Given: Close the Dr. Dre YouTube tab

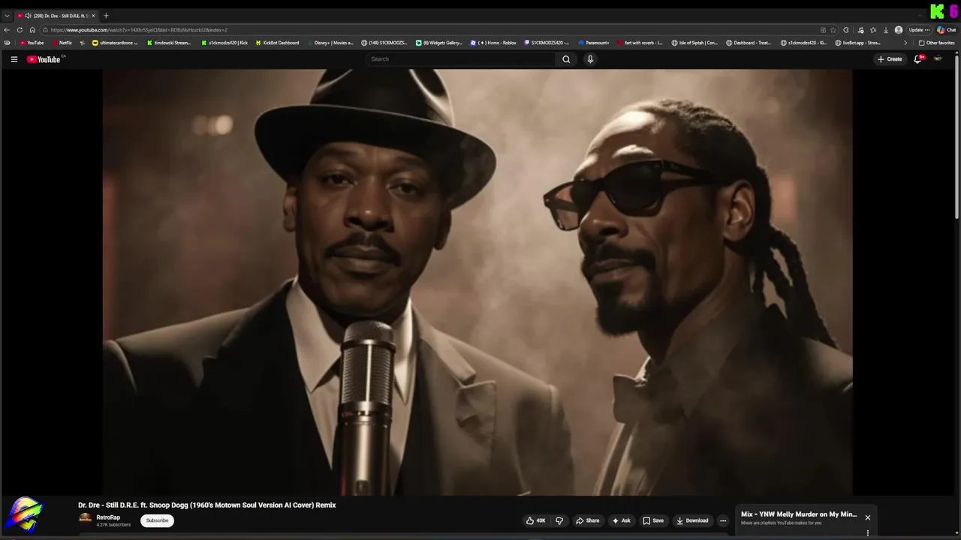Looking at the screenshot, I should coord(93,16).
